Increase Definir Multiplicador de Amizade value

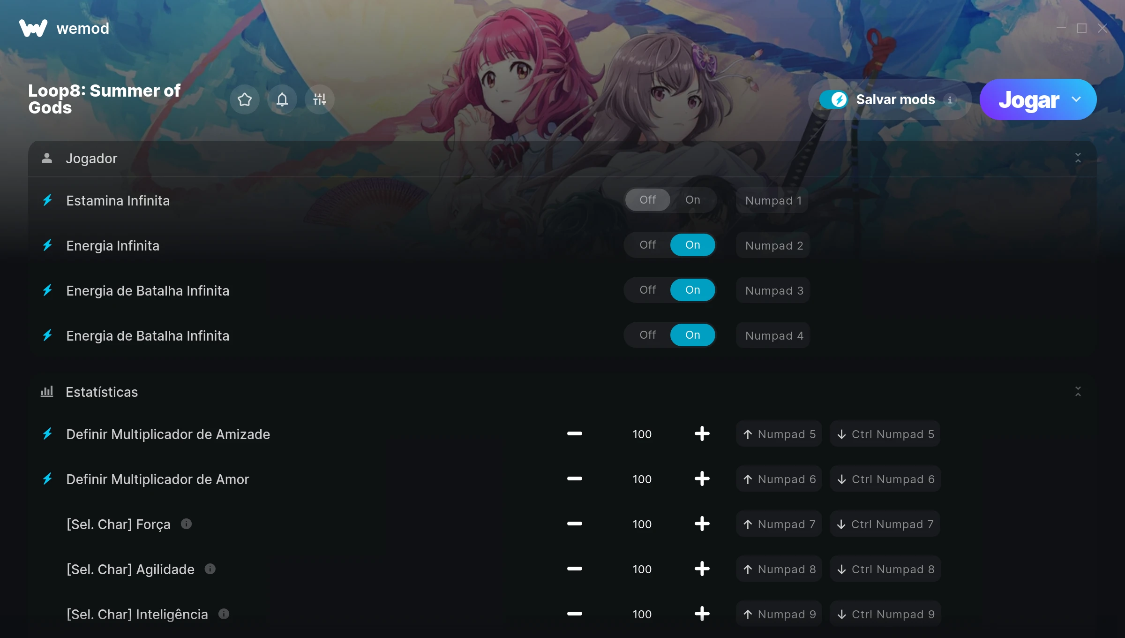[702, 434]
